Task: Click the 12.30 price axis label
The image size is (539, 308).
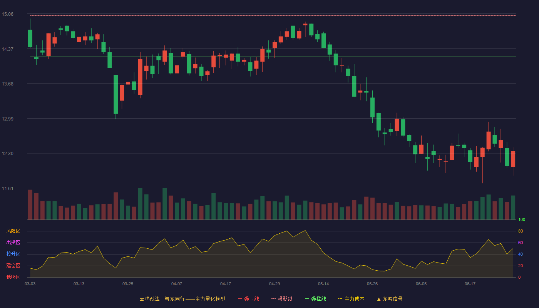Action: pyautogui.click(x=7, y=154)
